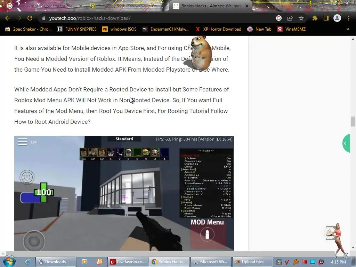This screenshot has width=356, height=267.
Task: Click the round dark tray icon beside the clock
Action: [x=321, y=262]
